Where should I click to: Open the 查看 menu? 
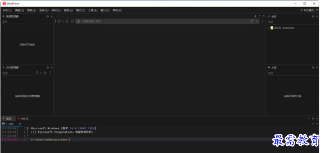pyautogui.click(x=68, y=10)
